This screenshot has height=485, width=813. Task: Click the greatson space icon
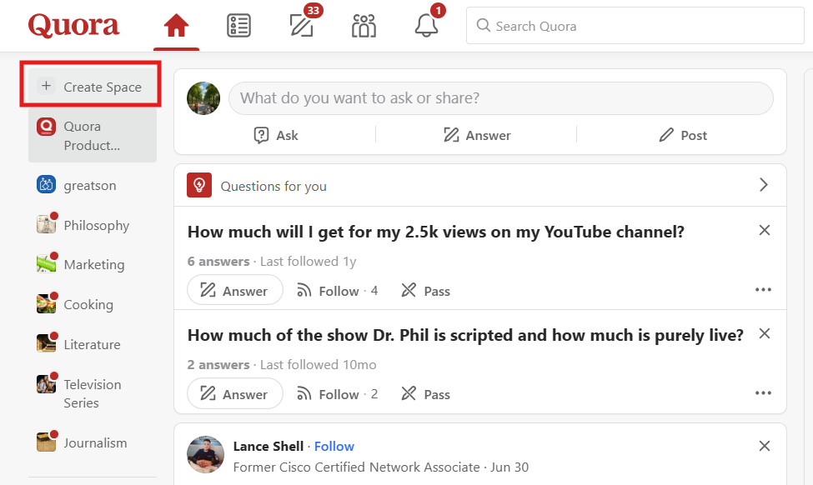pos(46,184)
